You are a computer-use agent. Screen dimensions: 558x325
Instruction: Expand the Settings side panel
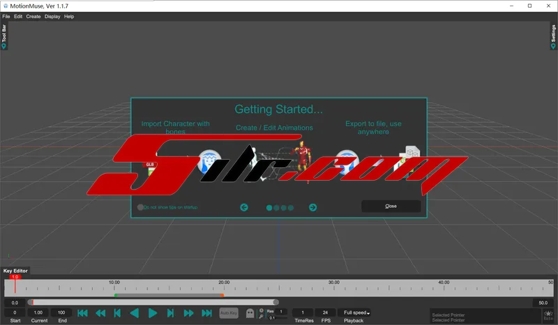pyautogui.click(x=553, y=36)
